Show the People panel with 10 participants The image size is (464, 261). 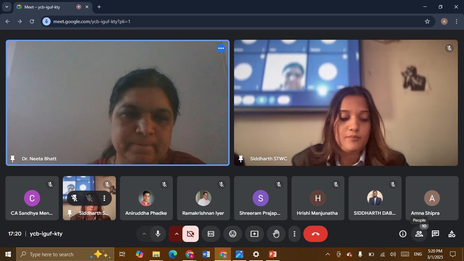(x=419, y=234)
